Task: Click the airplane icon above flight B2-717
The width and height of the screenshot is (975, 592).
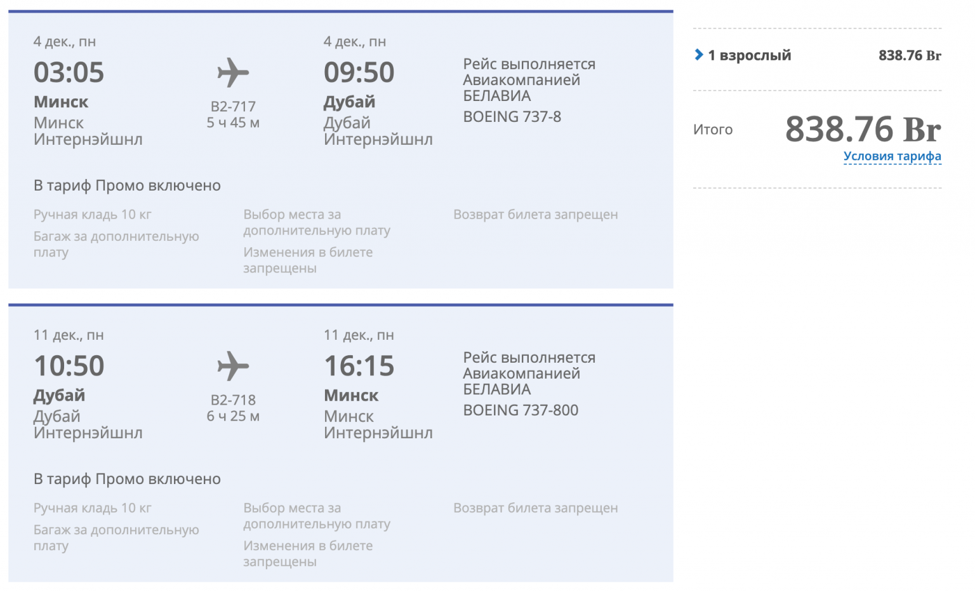Action: point(233,72)
